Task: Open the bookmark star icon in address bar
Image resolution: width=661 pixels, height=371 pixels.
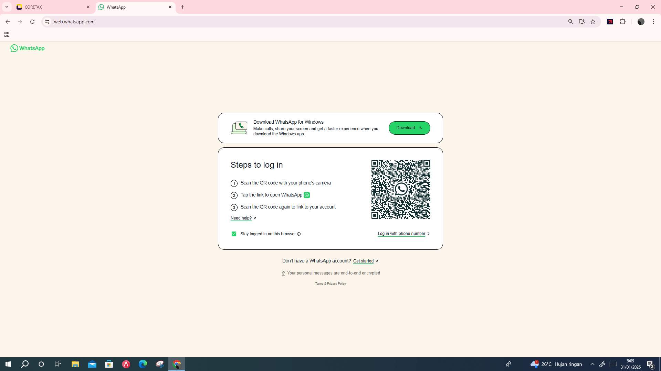Action: click(x=593, y=22)
